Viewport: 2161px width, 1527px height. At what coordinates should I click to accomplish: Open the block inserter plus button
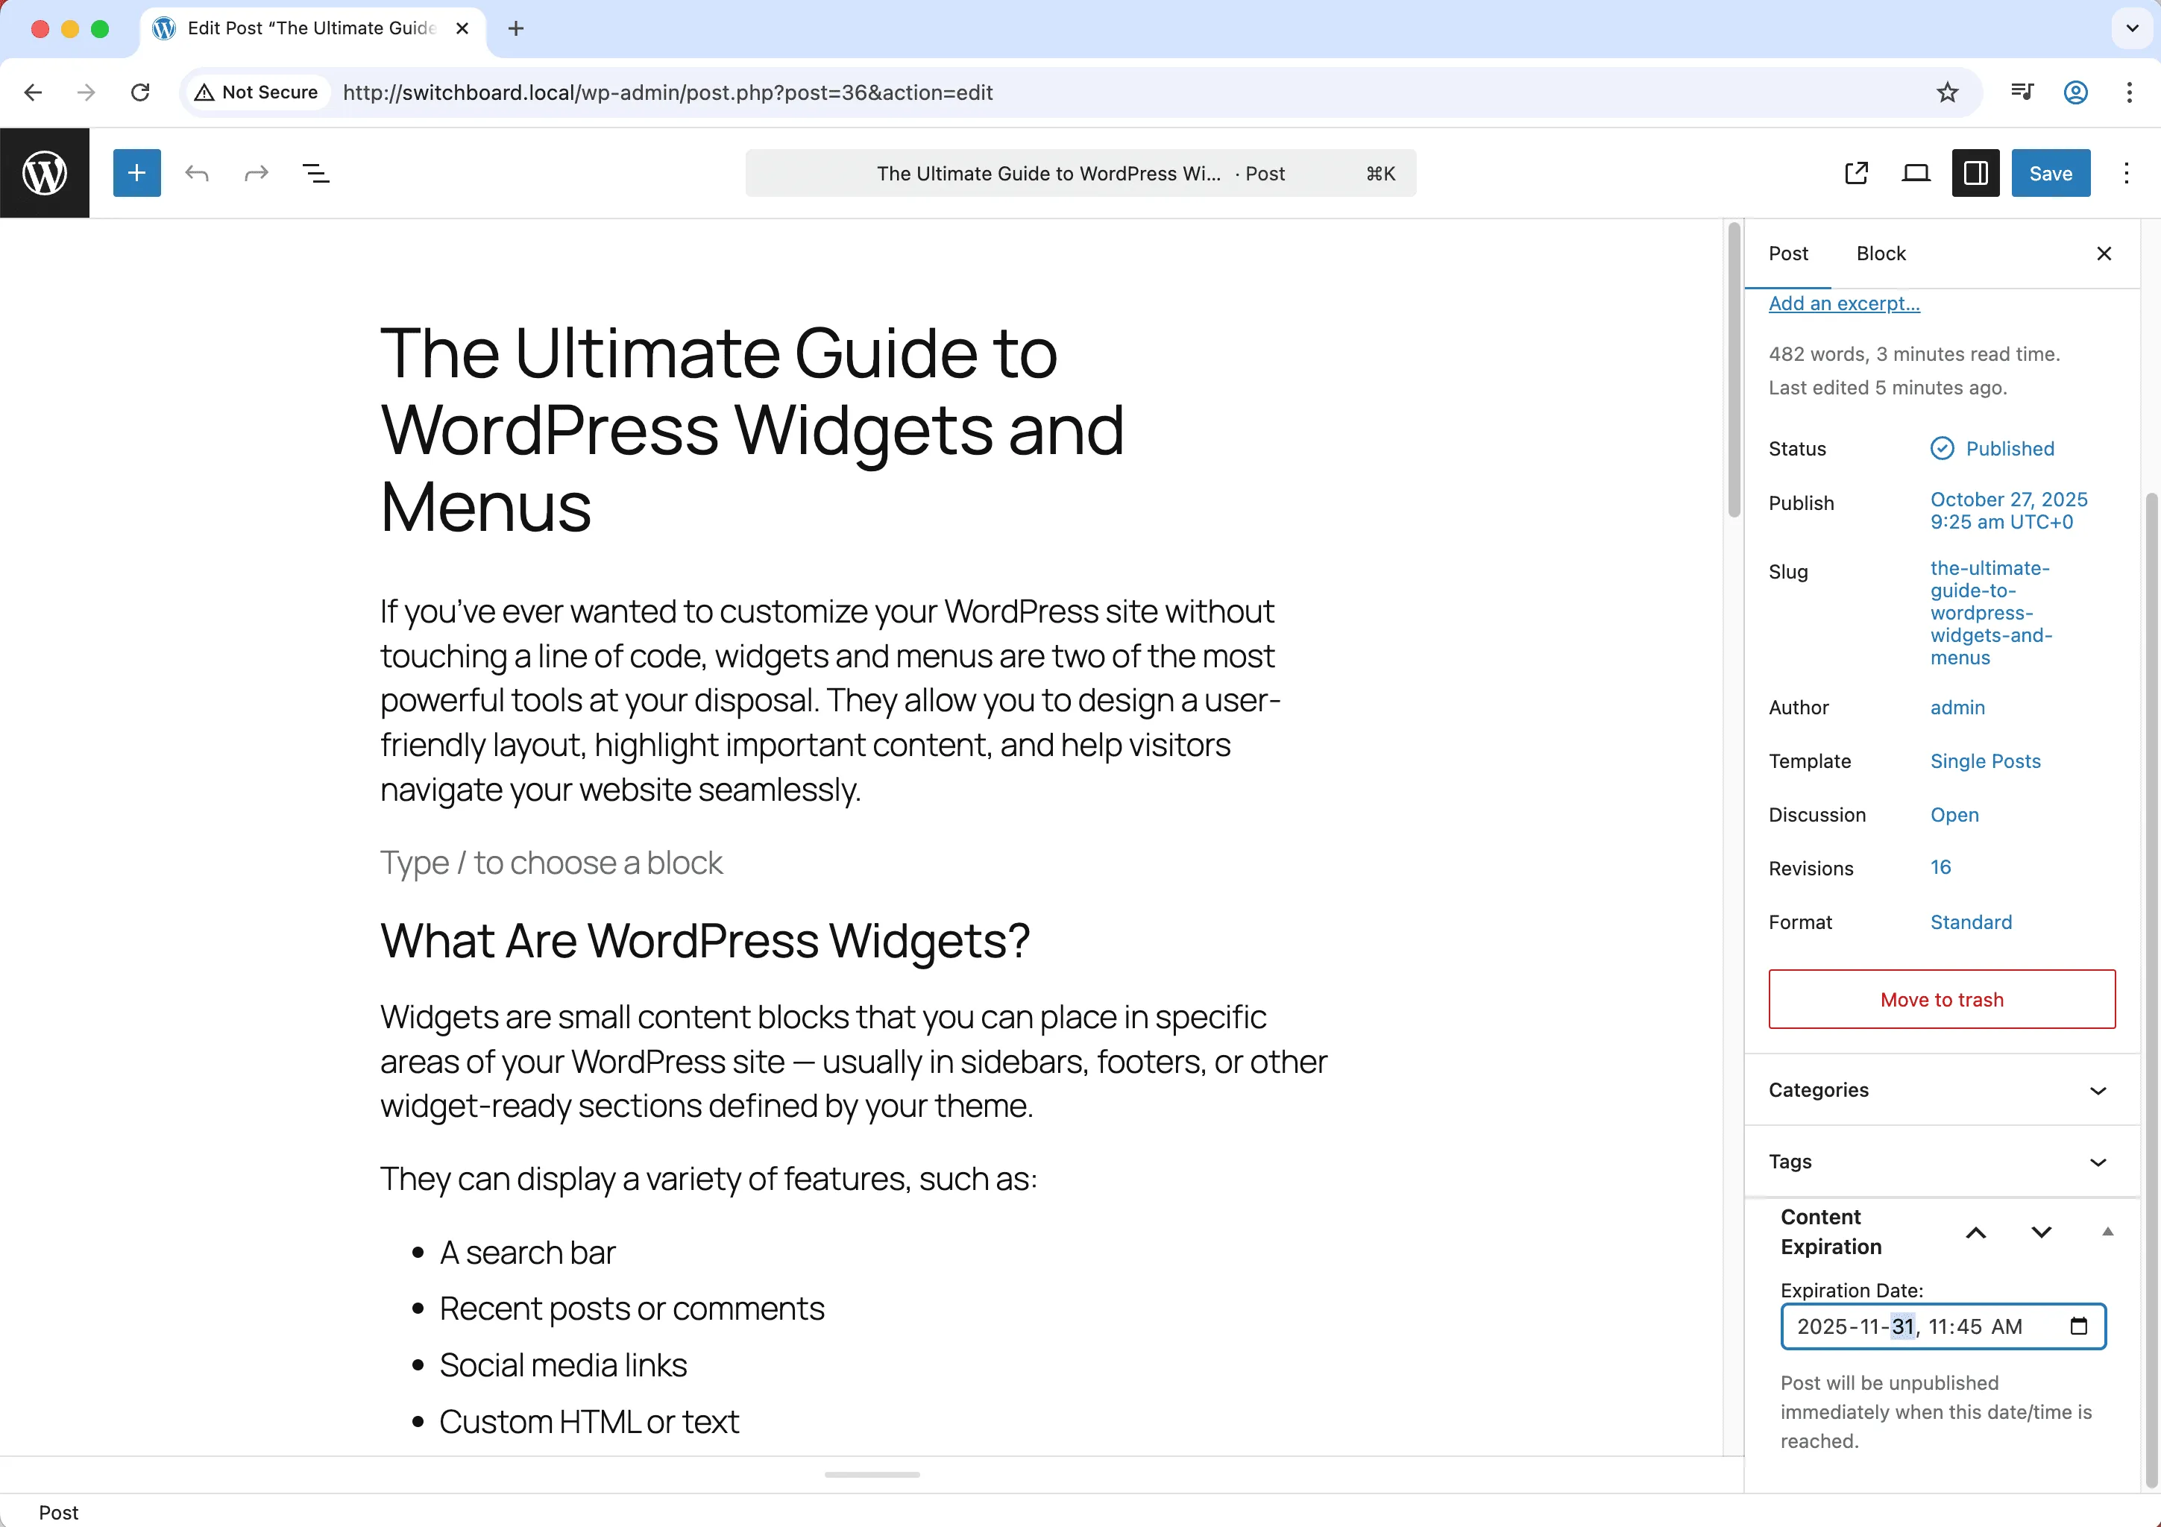point(136,173)
